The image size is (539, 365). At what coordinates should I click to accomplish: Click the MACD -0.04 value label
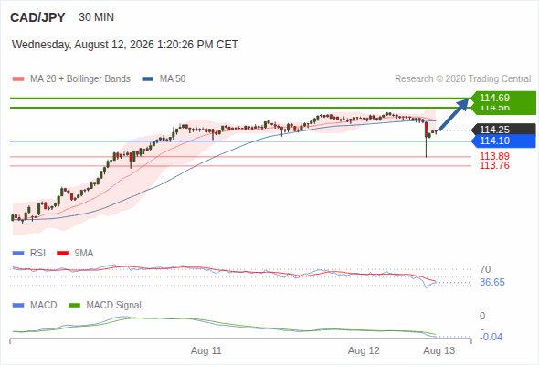coord(491,338)
